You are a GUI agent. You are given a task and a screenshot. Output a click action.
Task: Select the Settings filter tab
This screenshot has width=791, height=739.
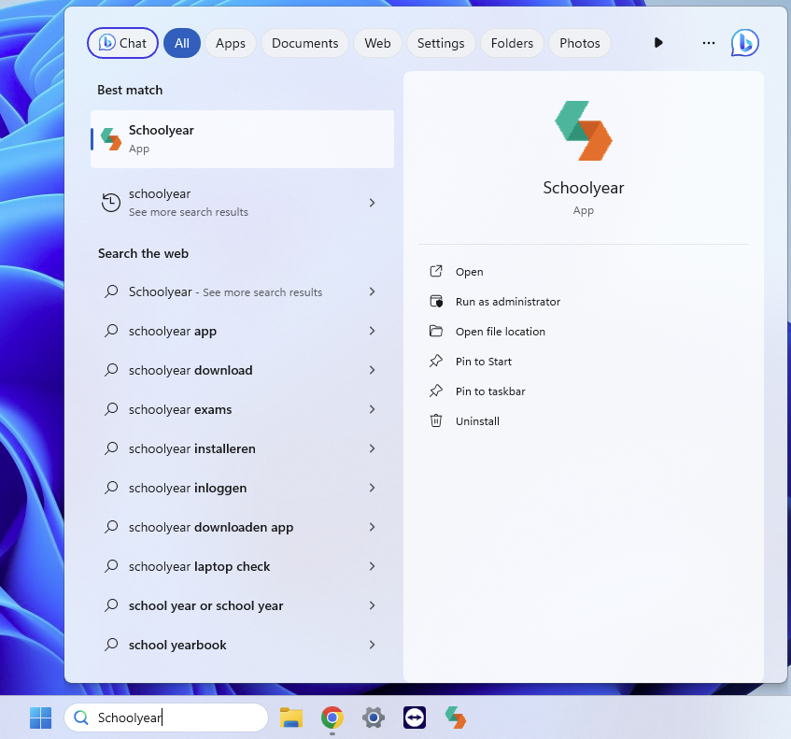[441, 43]
